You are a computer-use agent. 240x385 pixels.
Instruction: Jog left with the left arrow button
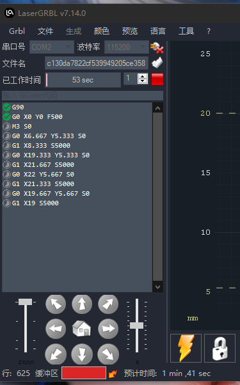pos(56,329)
